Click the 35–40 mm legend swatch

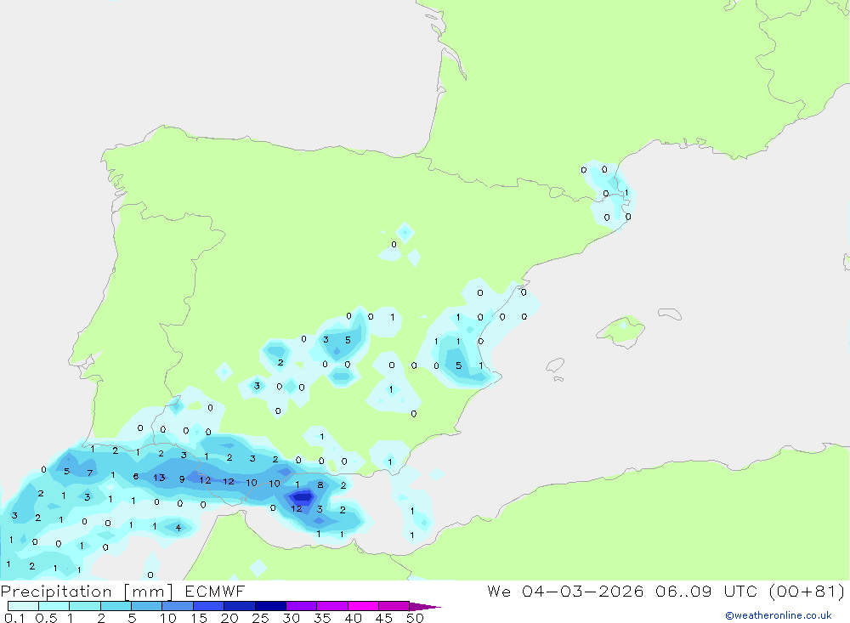coord(331,606)
